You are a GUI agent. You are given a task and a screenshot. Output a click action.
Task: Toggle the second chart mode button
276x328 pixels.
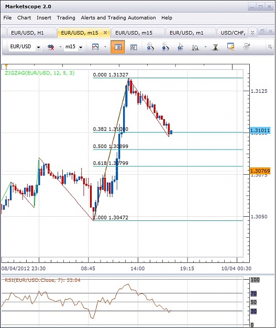coord(134,47)
